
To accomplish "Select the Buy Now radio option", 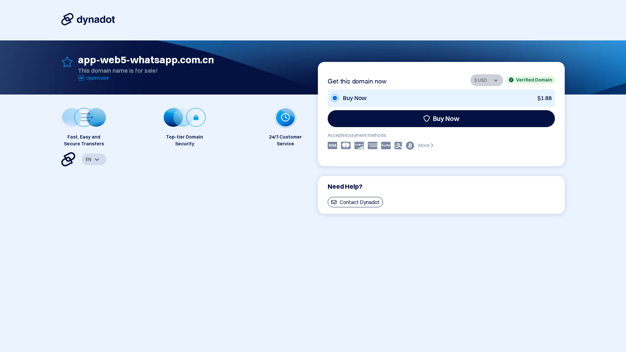I will [x=335, y=98].
